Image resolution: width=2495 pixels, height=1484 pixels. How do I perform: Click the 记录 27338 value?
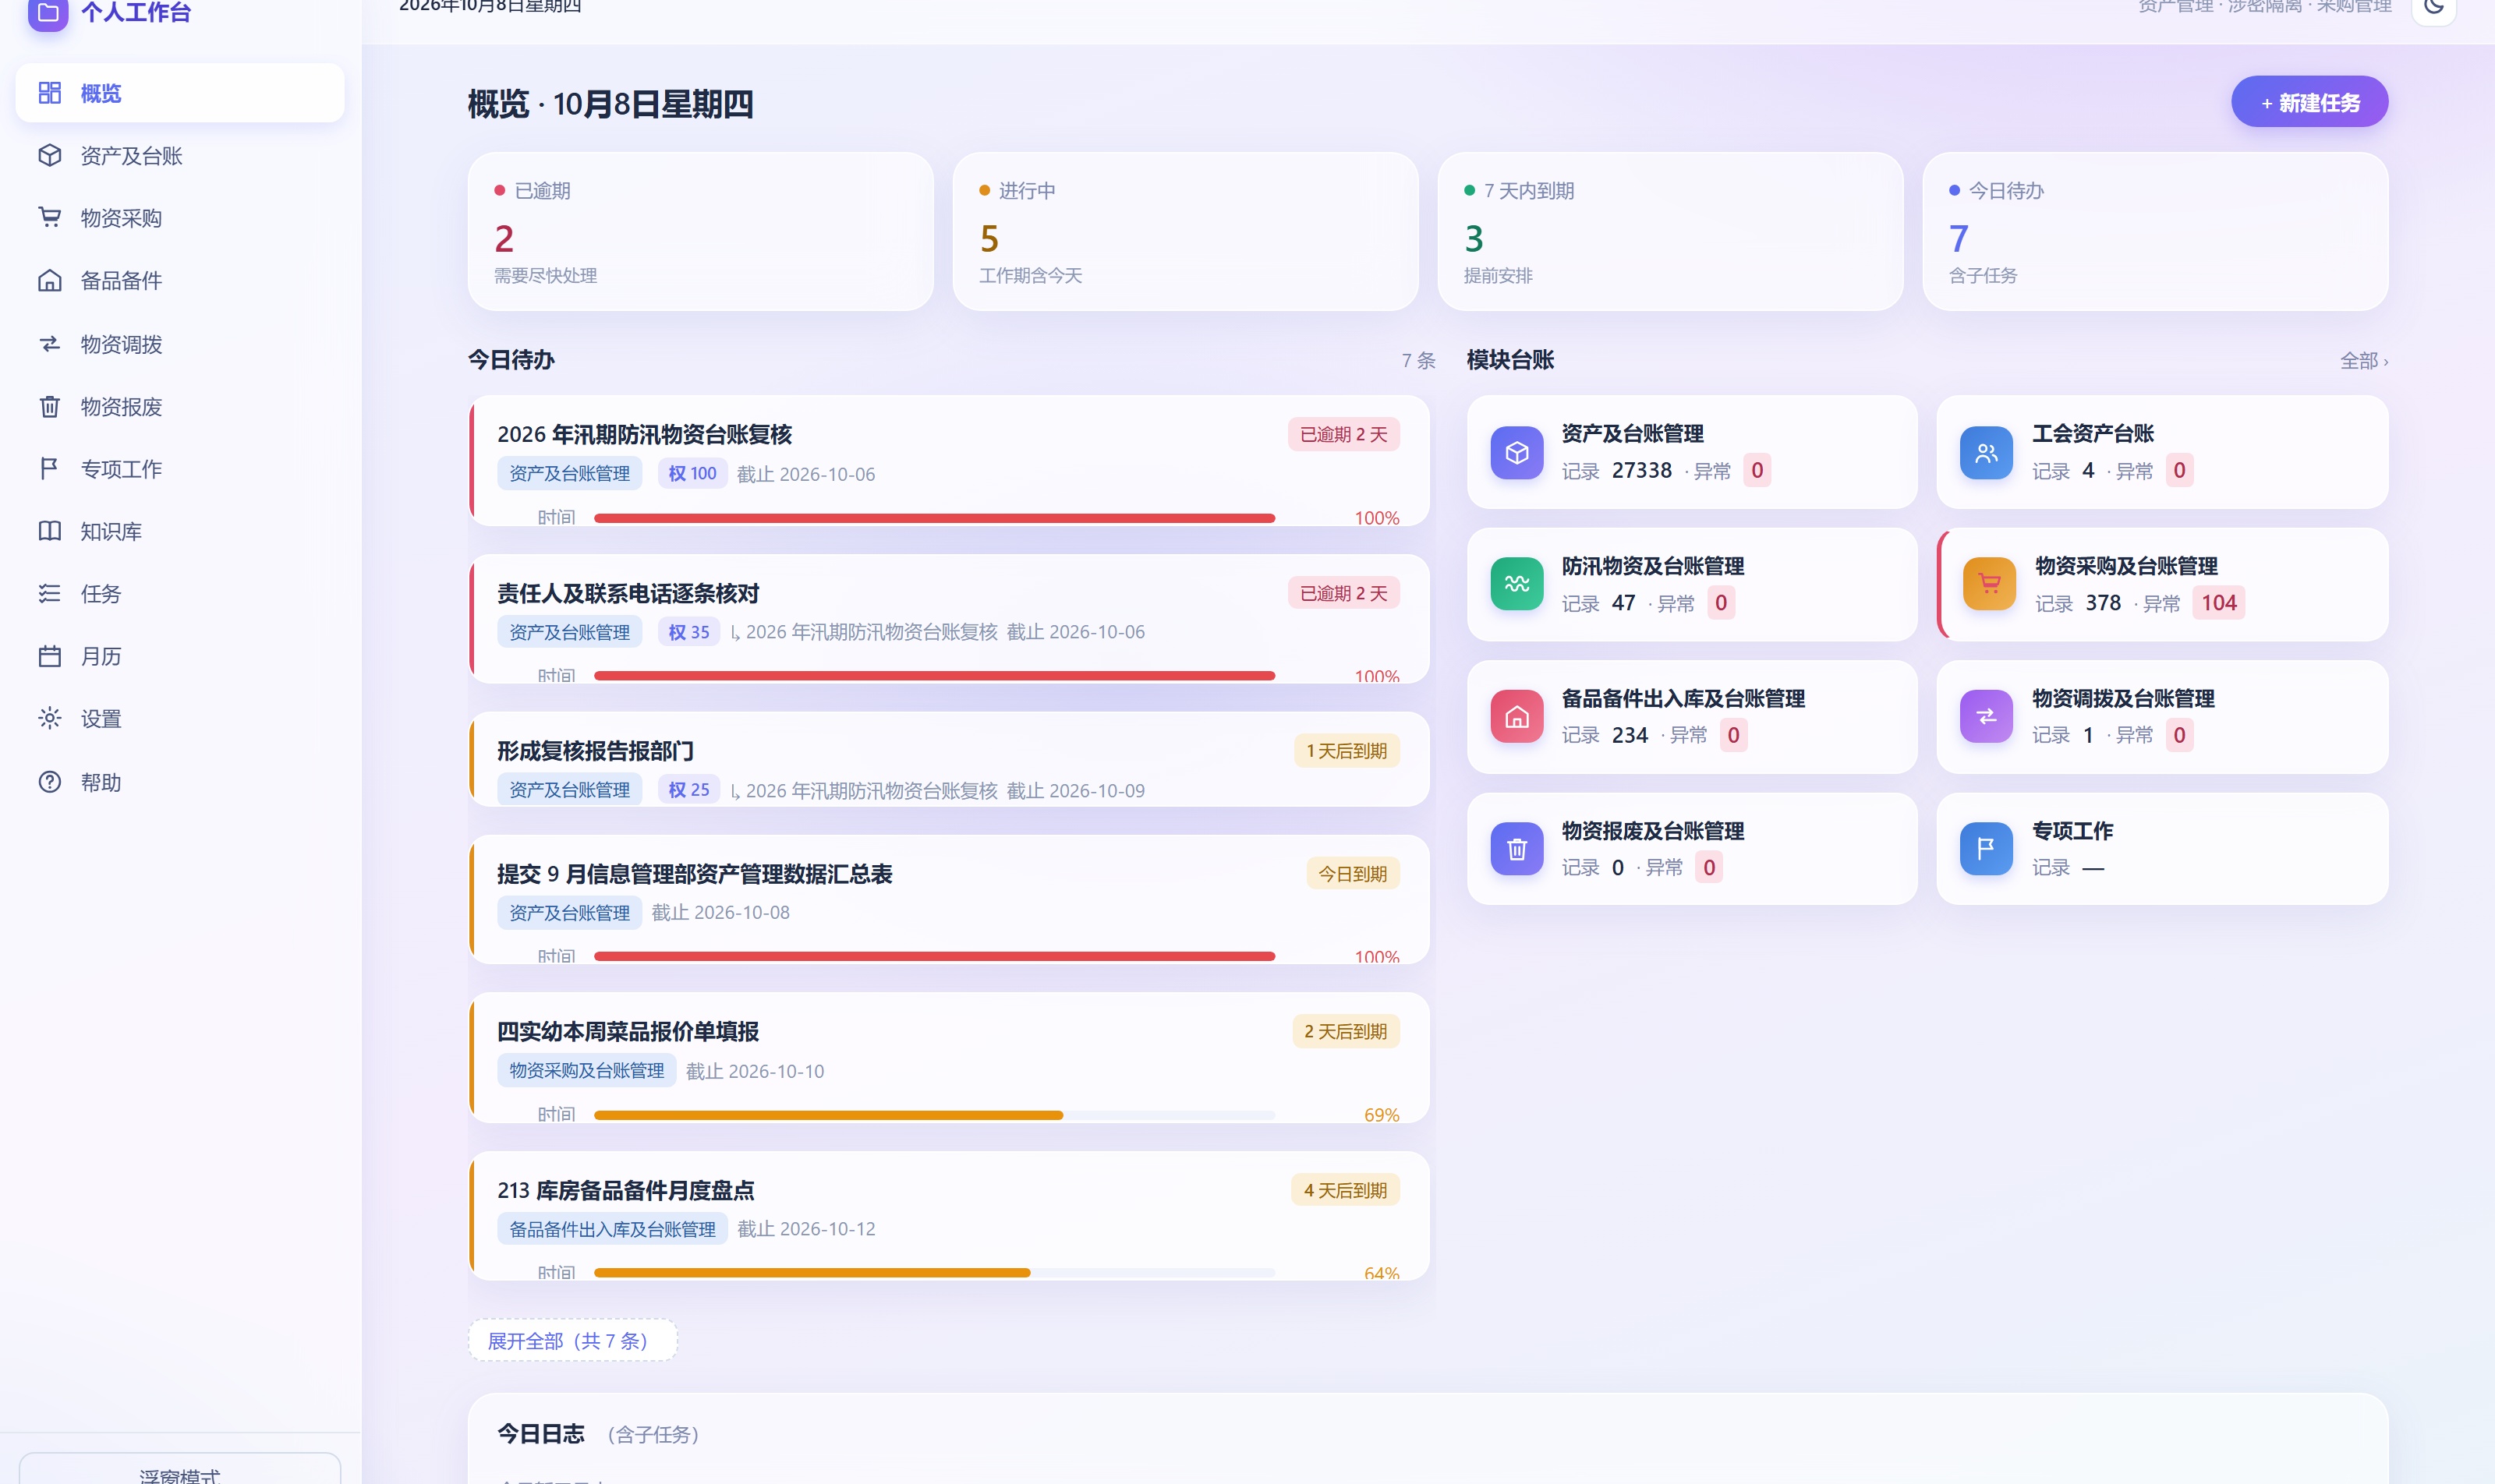click(1640, 470)
